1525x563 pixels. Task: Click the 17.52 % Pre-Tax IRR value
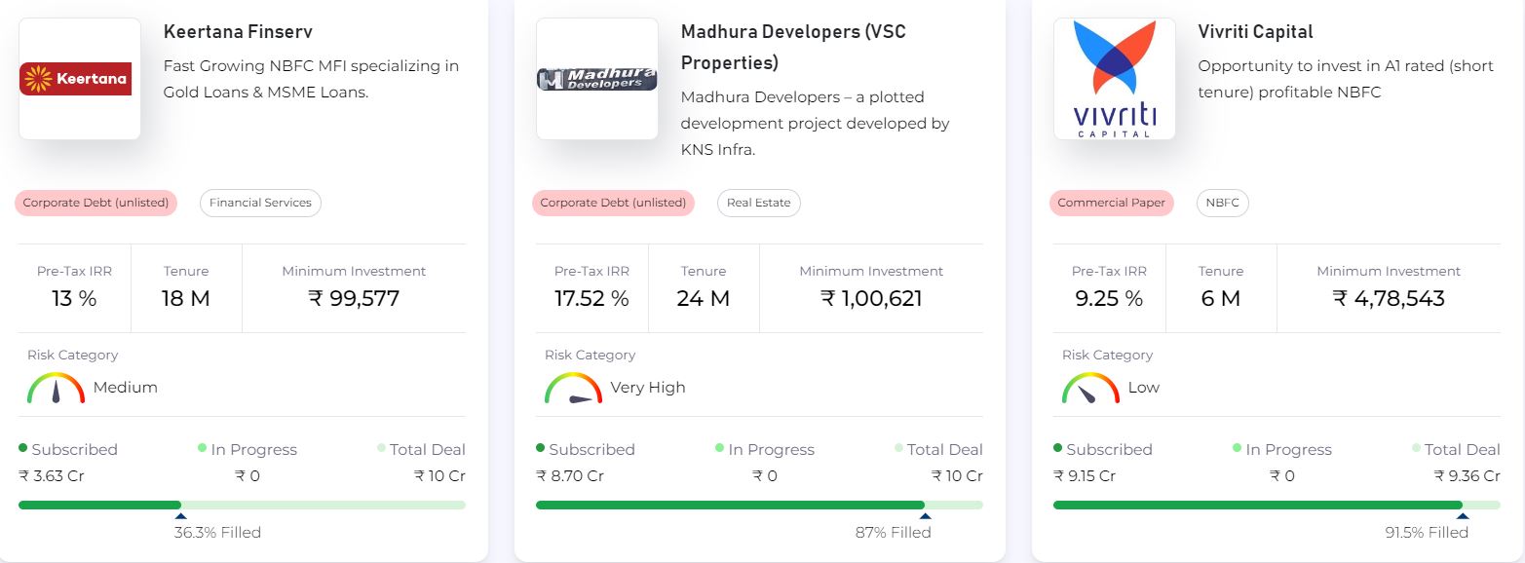pyautogui.click(x=591, y=298)
